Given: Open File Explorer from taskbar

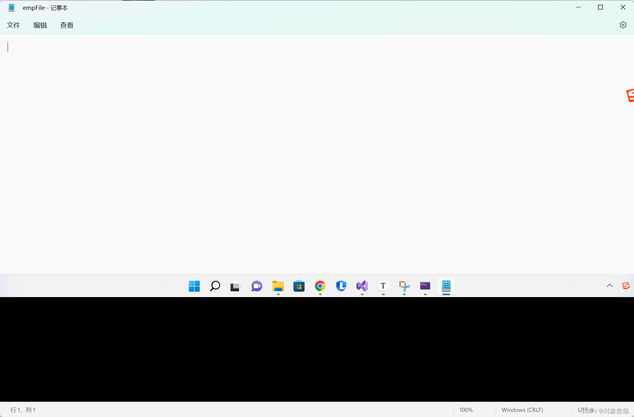Looking at the screenshot, I should (278, 286).
